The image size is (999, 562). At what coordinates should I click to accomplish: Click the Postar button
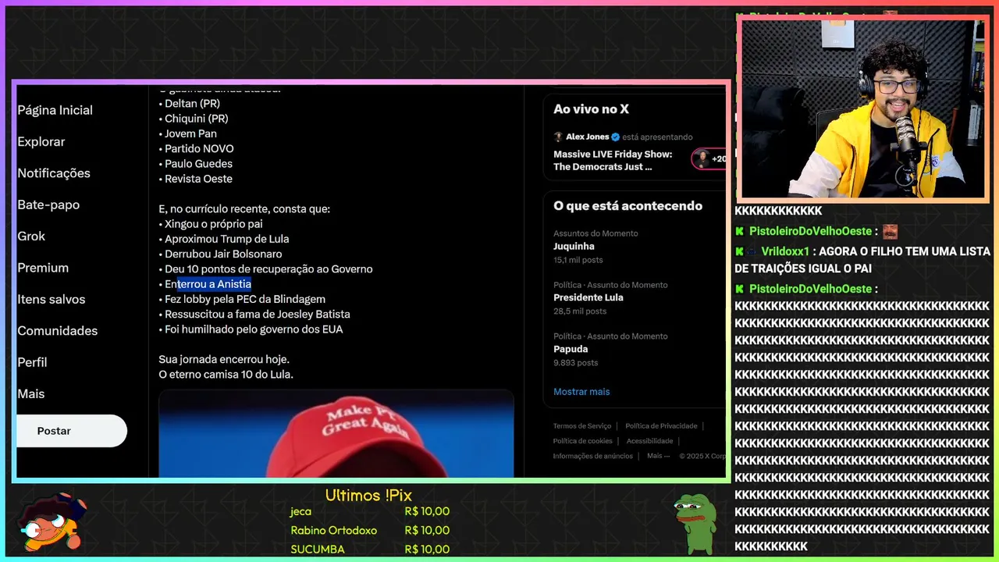tap(71, 431)
